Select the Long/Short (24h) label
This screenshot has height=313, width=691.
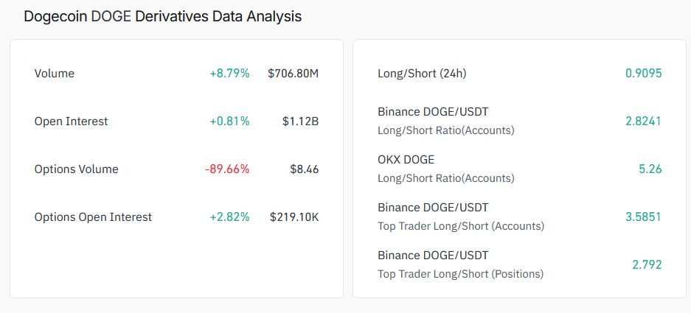coord(422,74)
